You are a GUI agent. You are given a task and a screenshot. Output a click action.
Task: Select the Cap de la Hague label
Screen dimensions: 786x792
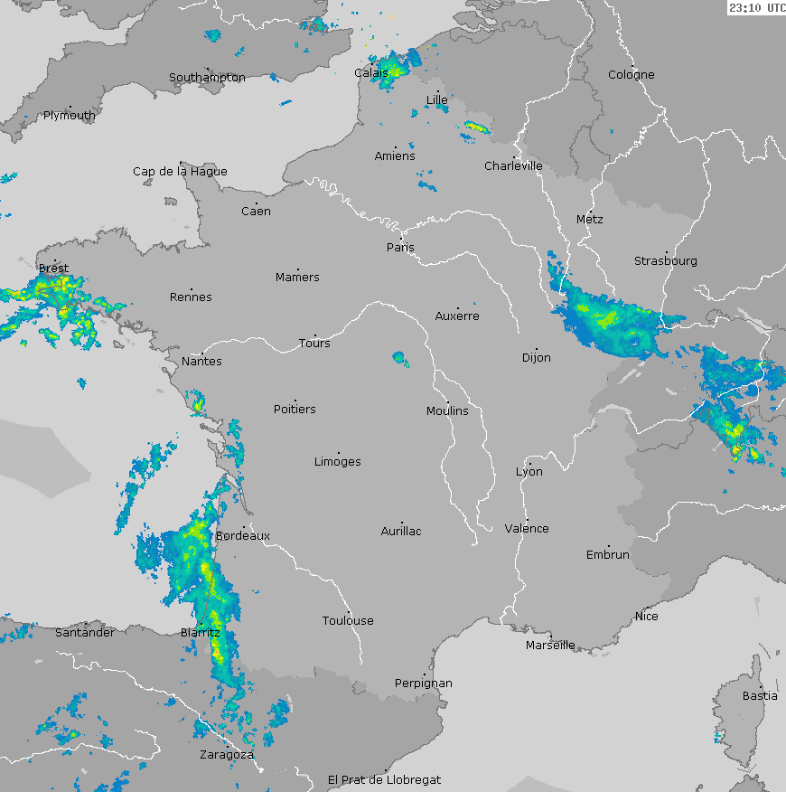[x=180, y=172]
